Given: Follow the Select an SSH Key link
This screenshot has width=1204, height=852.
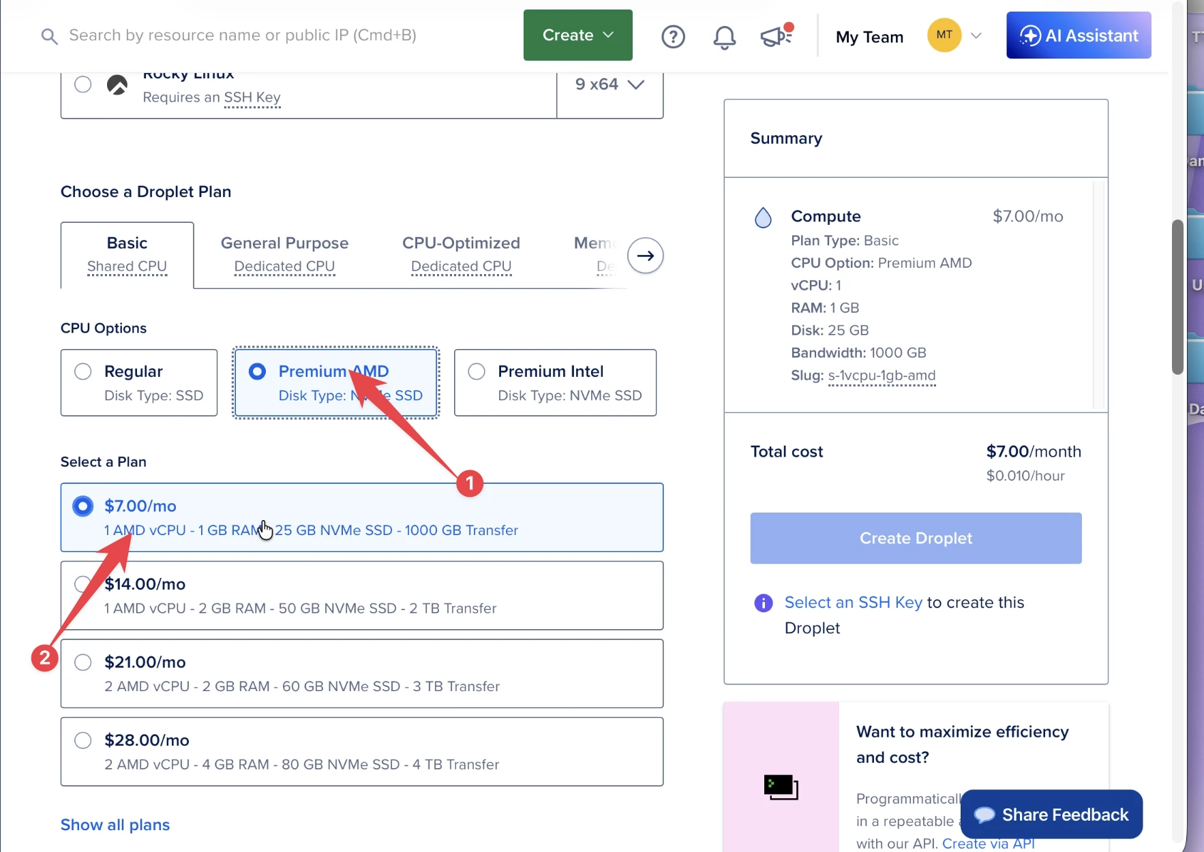Looking at the screenshot, I should tap(854, 603).
